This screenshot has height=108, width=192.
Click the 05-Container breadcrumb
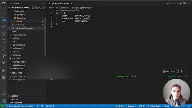[x=62, y=8]
